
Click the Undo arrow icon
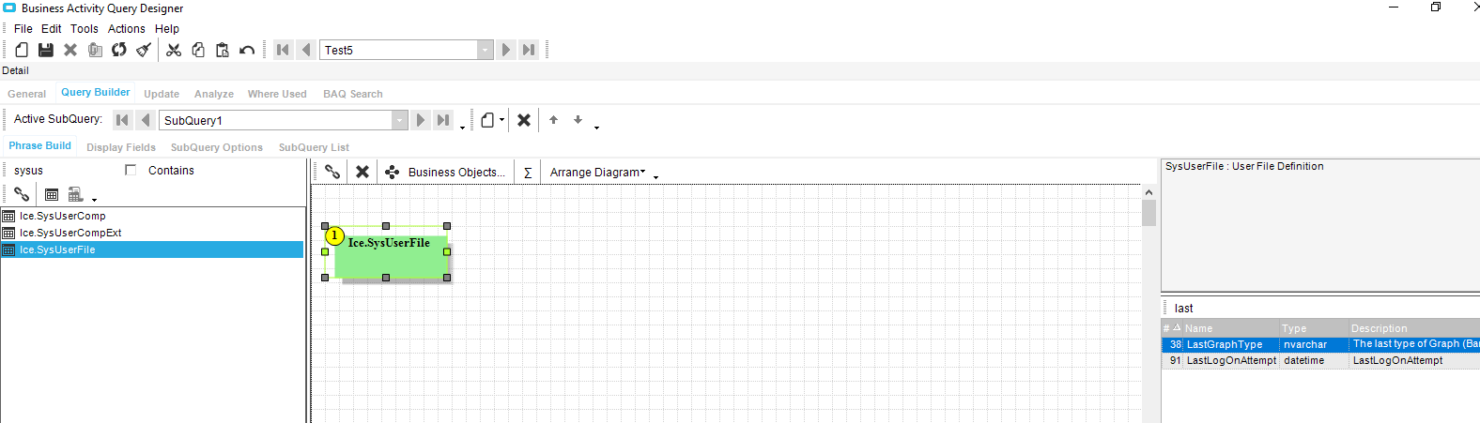coord(247,50)
